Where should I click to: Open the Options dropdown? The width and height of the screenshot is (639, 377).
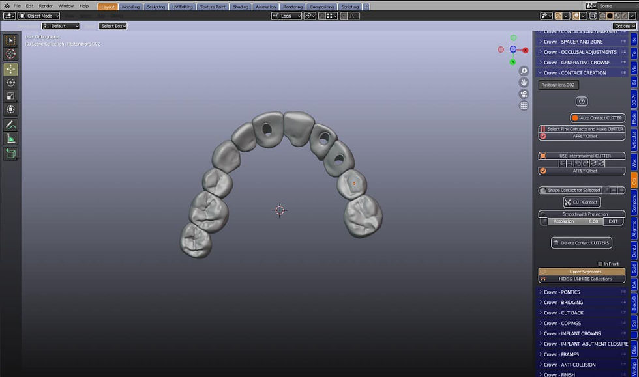pos(625,26)
